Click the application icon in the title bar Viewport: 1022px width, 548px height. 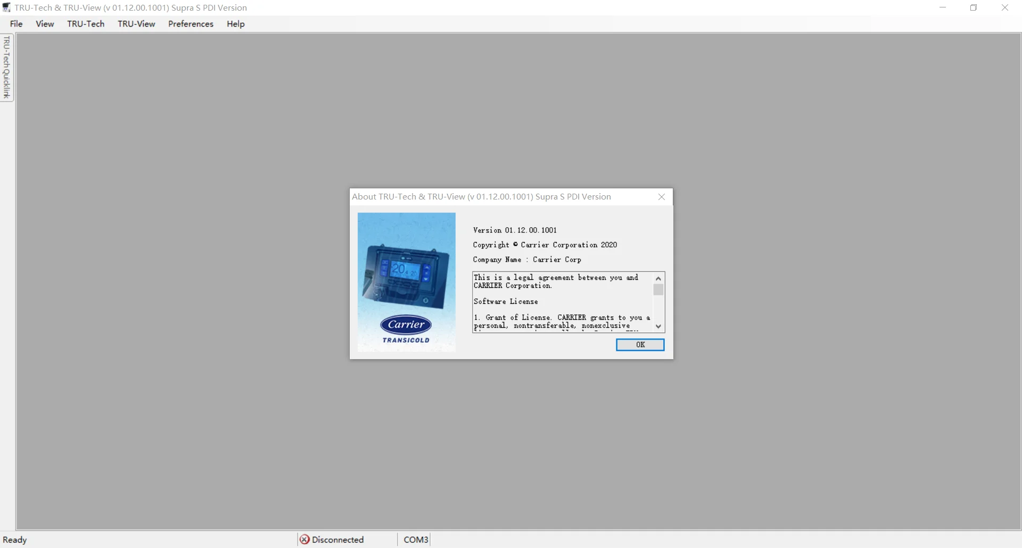point(6,8)
